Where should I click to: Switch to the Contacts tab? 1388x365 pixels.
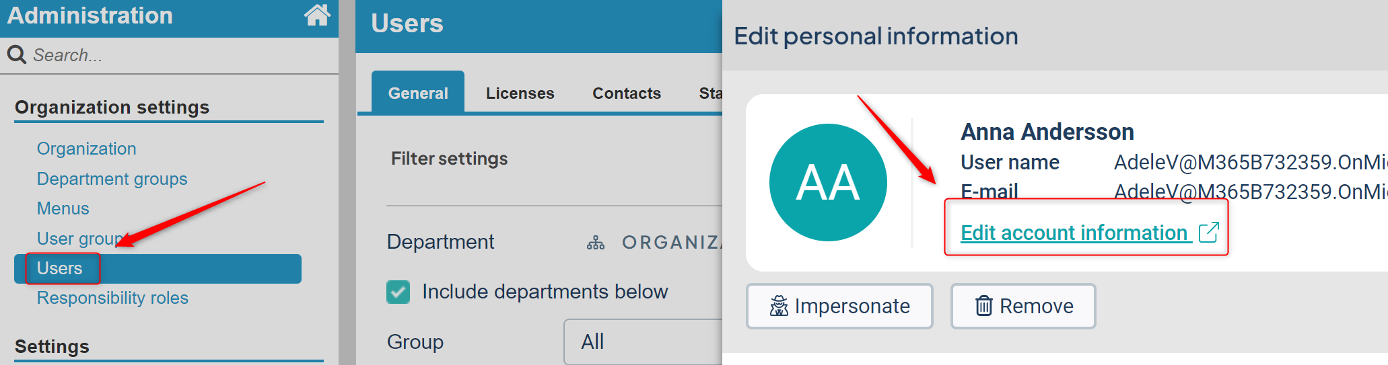627,93
